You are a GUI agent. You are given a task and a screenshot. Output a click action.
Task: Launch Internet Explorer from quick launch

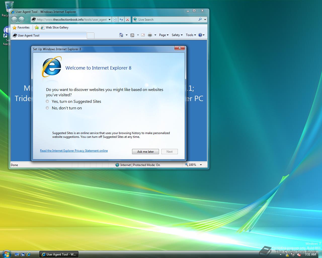[28, 254]
